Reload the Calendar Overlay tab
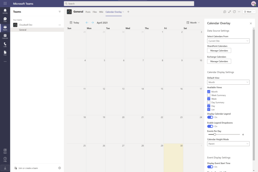The height and width of the screenshot is (172, 258). pos(234,12)
